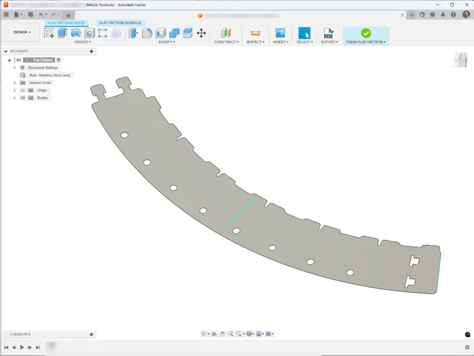Click the Insert image icon
The image size is (474, 356).
coord(280,33)
